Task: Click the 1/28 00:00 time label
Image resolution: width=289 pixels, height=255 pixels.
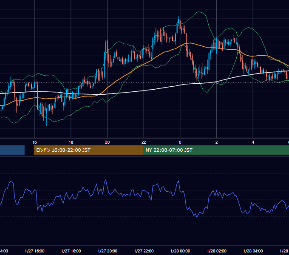Action: click(x=180, y=251)
